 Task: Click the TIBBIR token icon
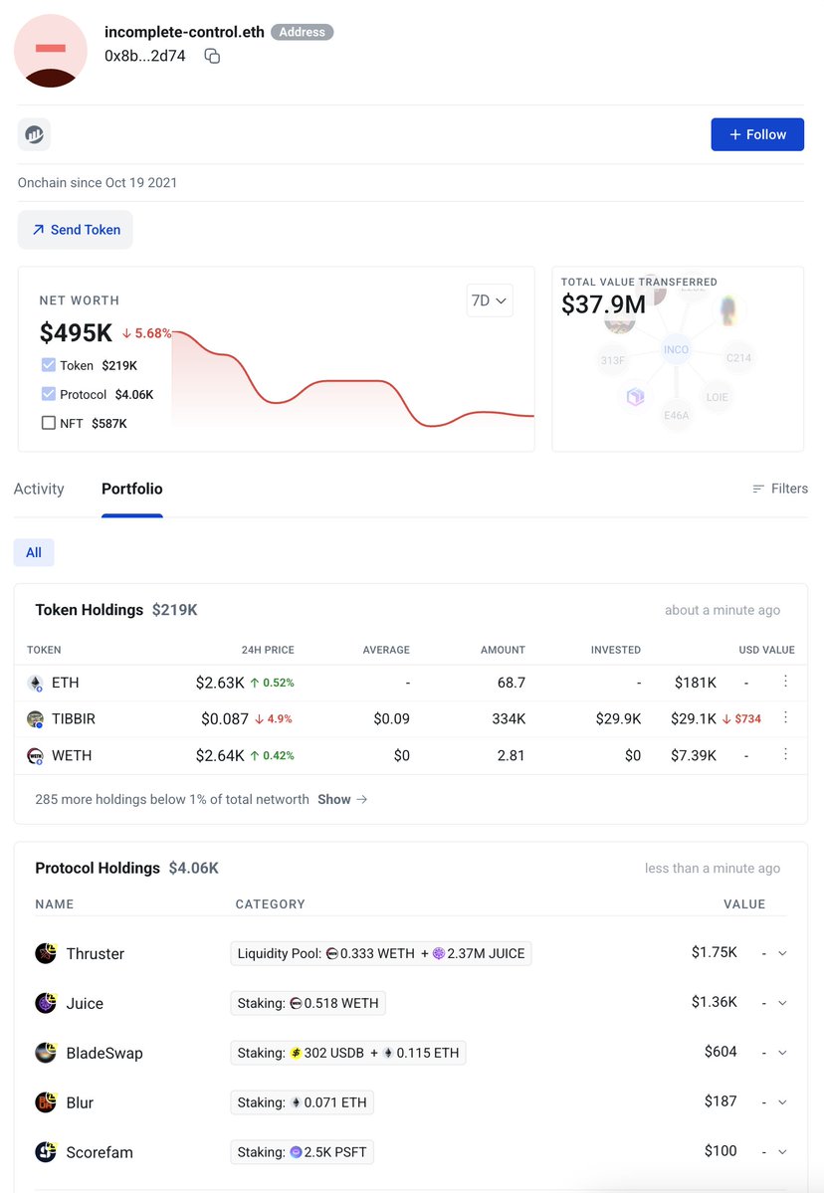pos(35,719)
